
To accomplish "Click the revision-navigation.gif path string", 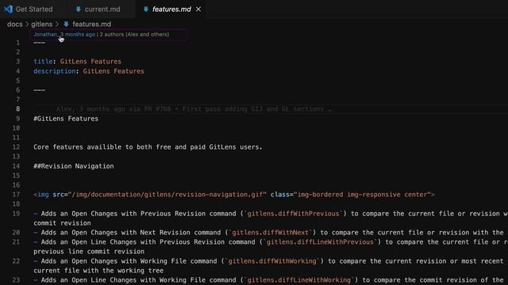I will point(167,195).
